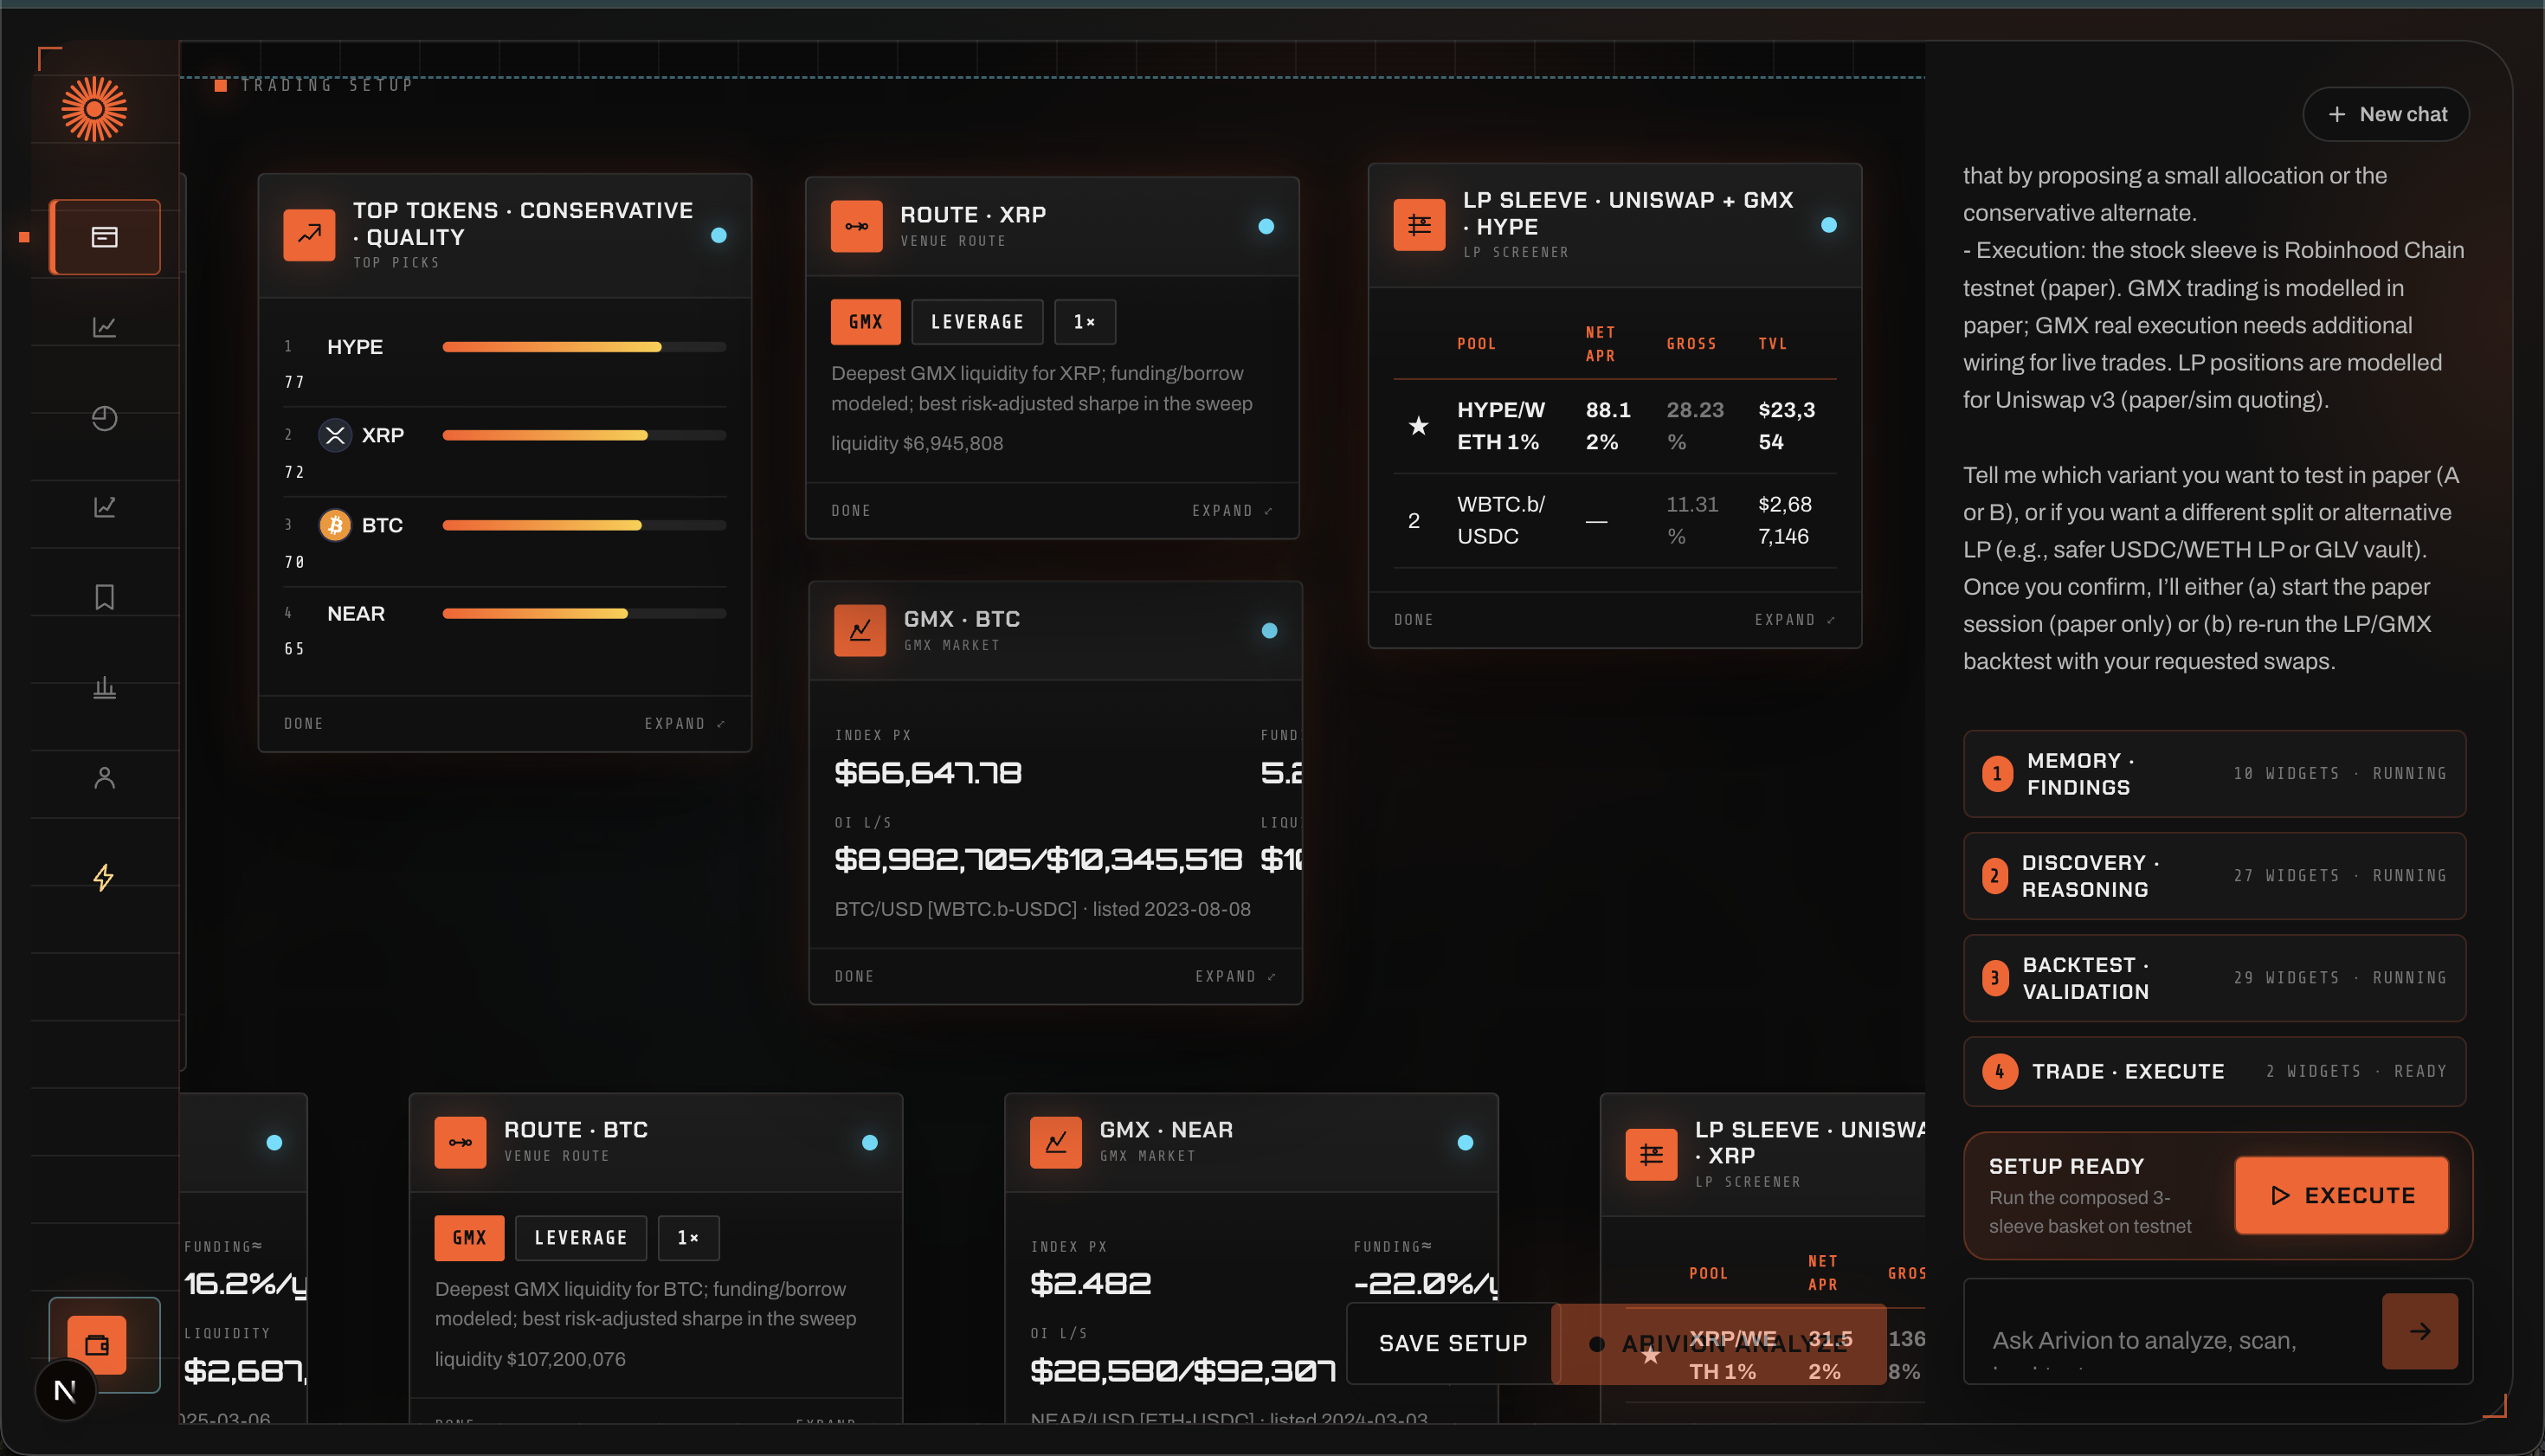Click the Arivion sunburst logo

point(94,108)
